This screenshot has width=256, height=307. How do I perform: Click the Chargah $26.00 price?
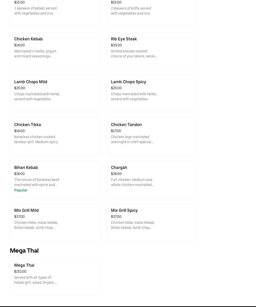tap(116, 174)
